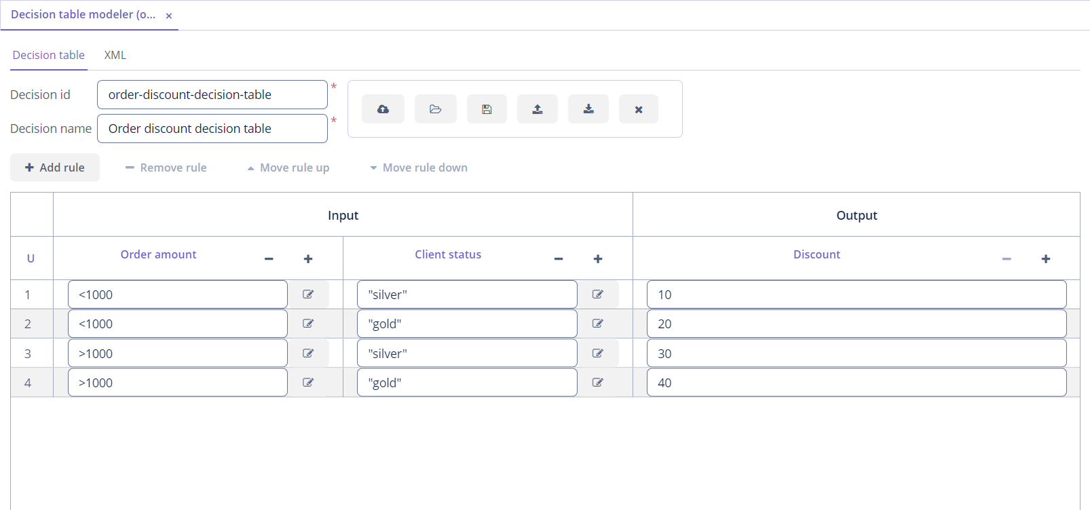Screen dimensions: 1090x510
Task: Edit Order amount expression in rule 2
Action: point(308,323)
